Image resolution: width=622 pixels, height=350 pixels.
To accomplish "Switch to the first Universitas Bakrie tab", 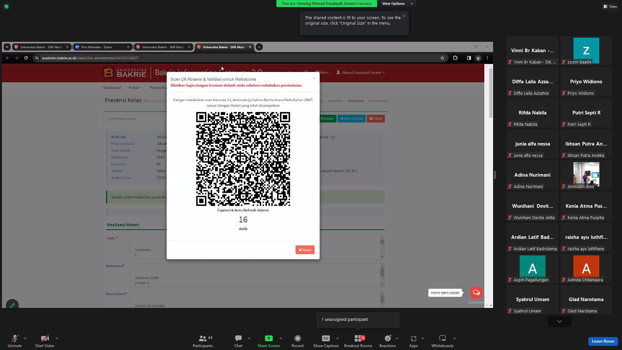I will click(x=42, y=47).
